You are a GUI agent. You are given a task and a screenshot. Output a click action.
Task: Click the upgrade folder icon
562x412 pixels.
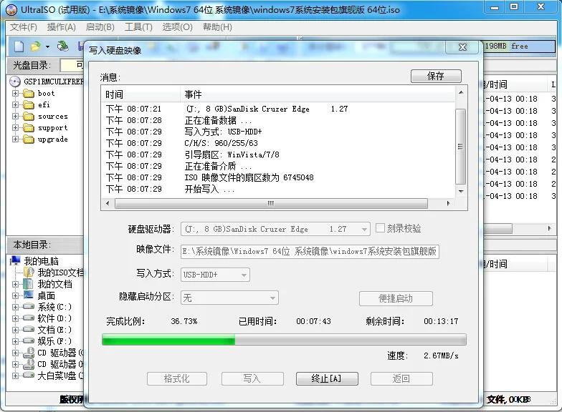(x=29, y=139)
